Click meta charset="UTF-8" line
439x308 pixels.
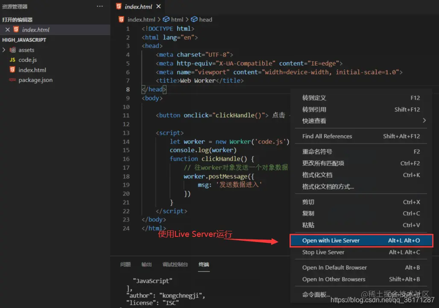click(x=194, y=55)
